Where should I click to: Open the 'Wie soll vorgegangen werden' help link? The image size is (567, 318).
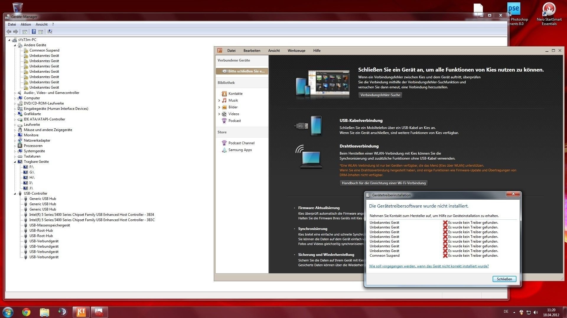[x=429, y=266]
